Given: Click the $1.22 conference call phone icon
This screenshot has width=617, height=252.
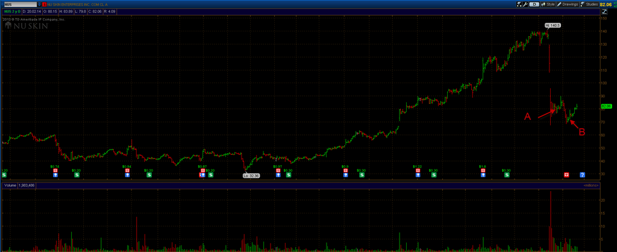Looking at the screenshot, I should [418, 170].
